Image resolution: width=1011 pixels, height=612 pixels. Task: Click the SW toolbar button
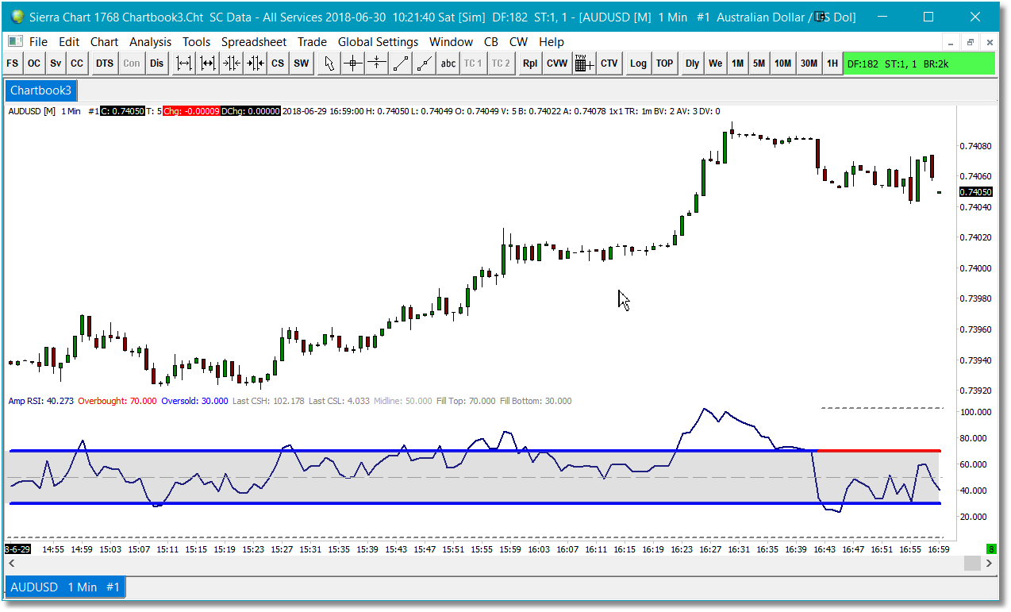click(301, 64)
